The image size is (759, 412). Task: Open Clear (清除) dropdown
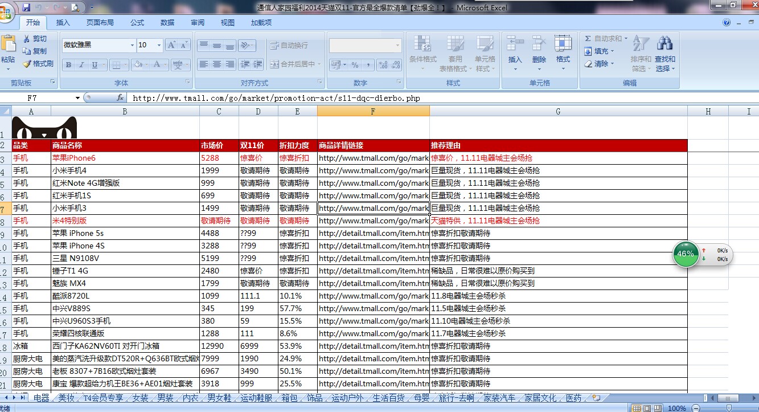click(600, 64)
